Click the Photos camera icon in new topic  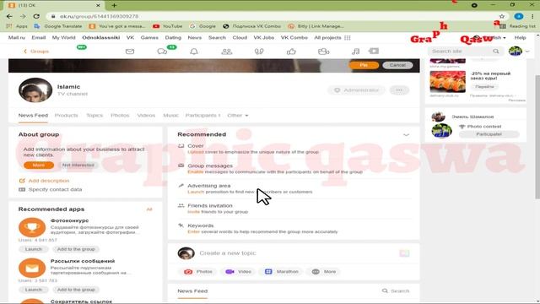pos(188,272)
